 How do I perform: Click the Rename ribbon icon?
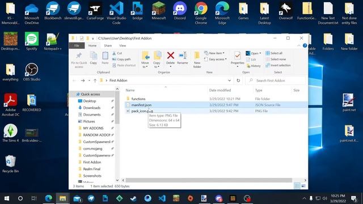point(183,56)
